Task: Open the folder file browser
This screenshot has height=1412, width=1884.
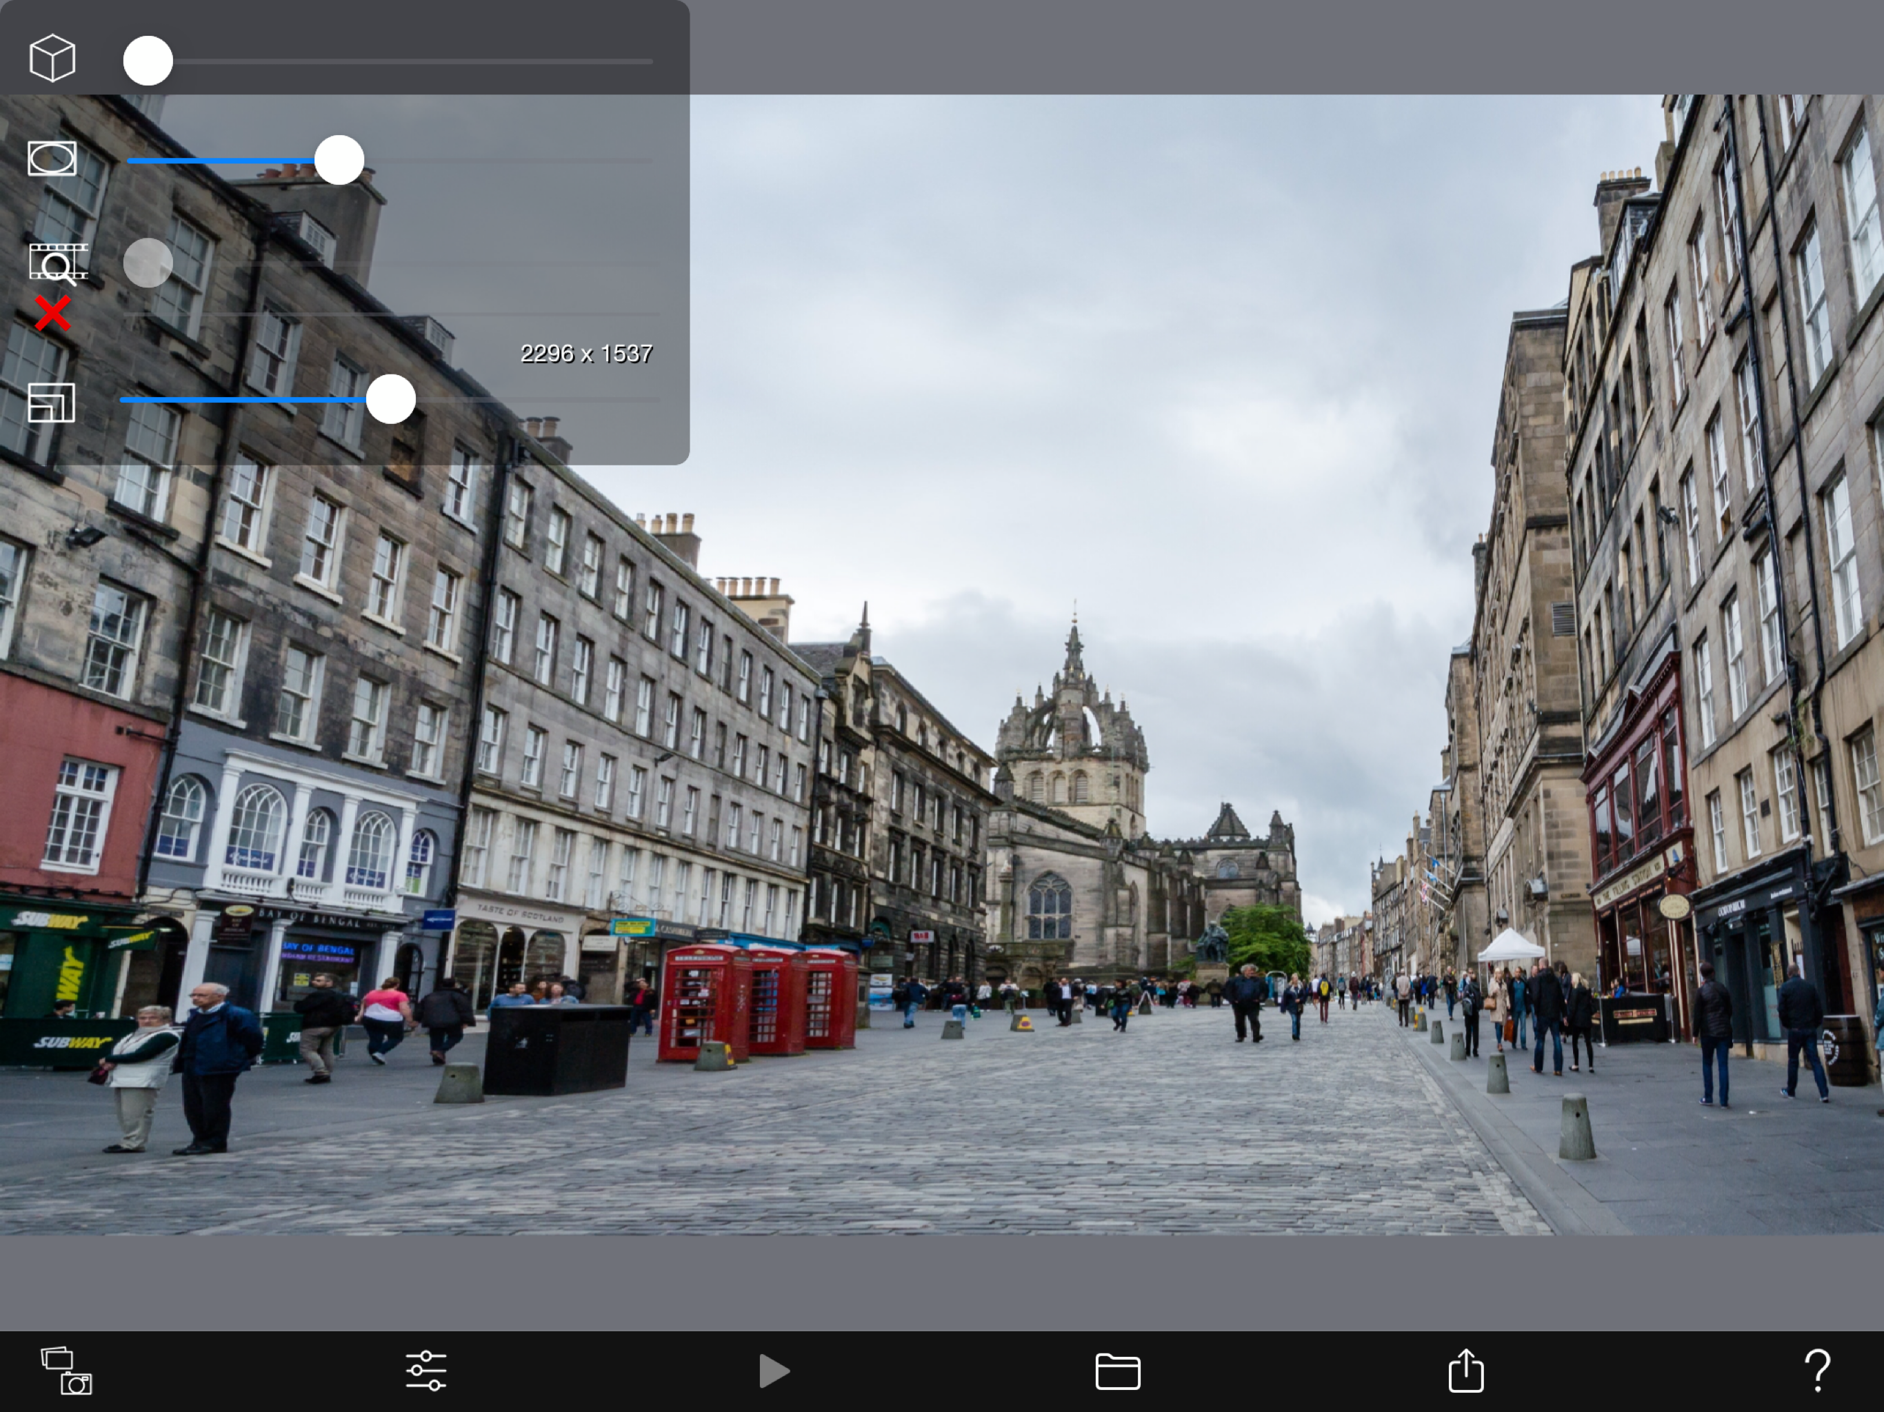Action: click(1116, 1371)
